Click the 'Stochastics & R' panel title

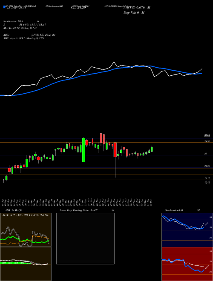[174, 210]
